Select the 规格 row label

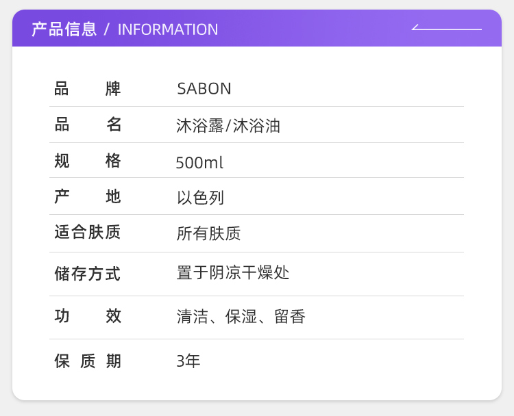point(88,161)
